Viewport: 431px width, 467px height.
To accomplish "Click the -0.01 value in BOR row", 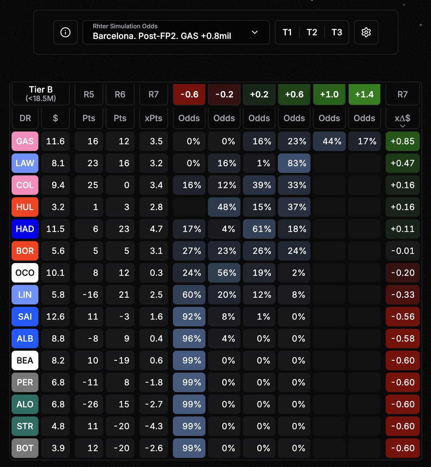I will click(x=403, y=251).
